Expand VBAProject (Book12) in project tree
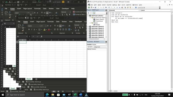This screenshot has height=97, width=173. coord(88,30)
